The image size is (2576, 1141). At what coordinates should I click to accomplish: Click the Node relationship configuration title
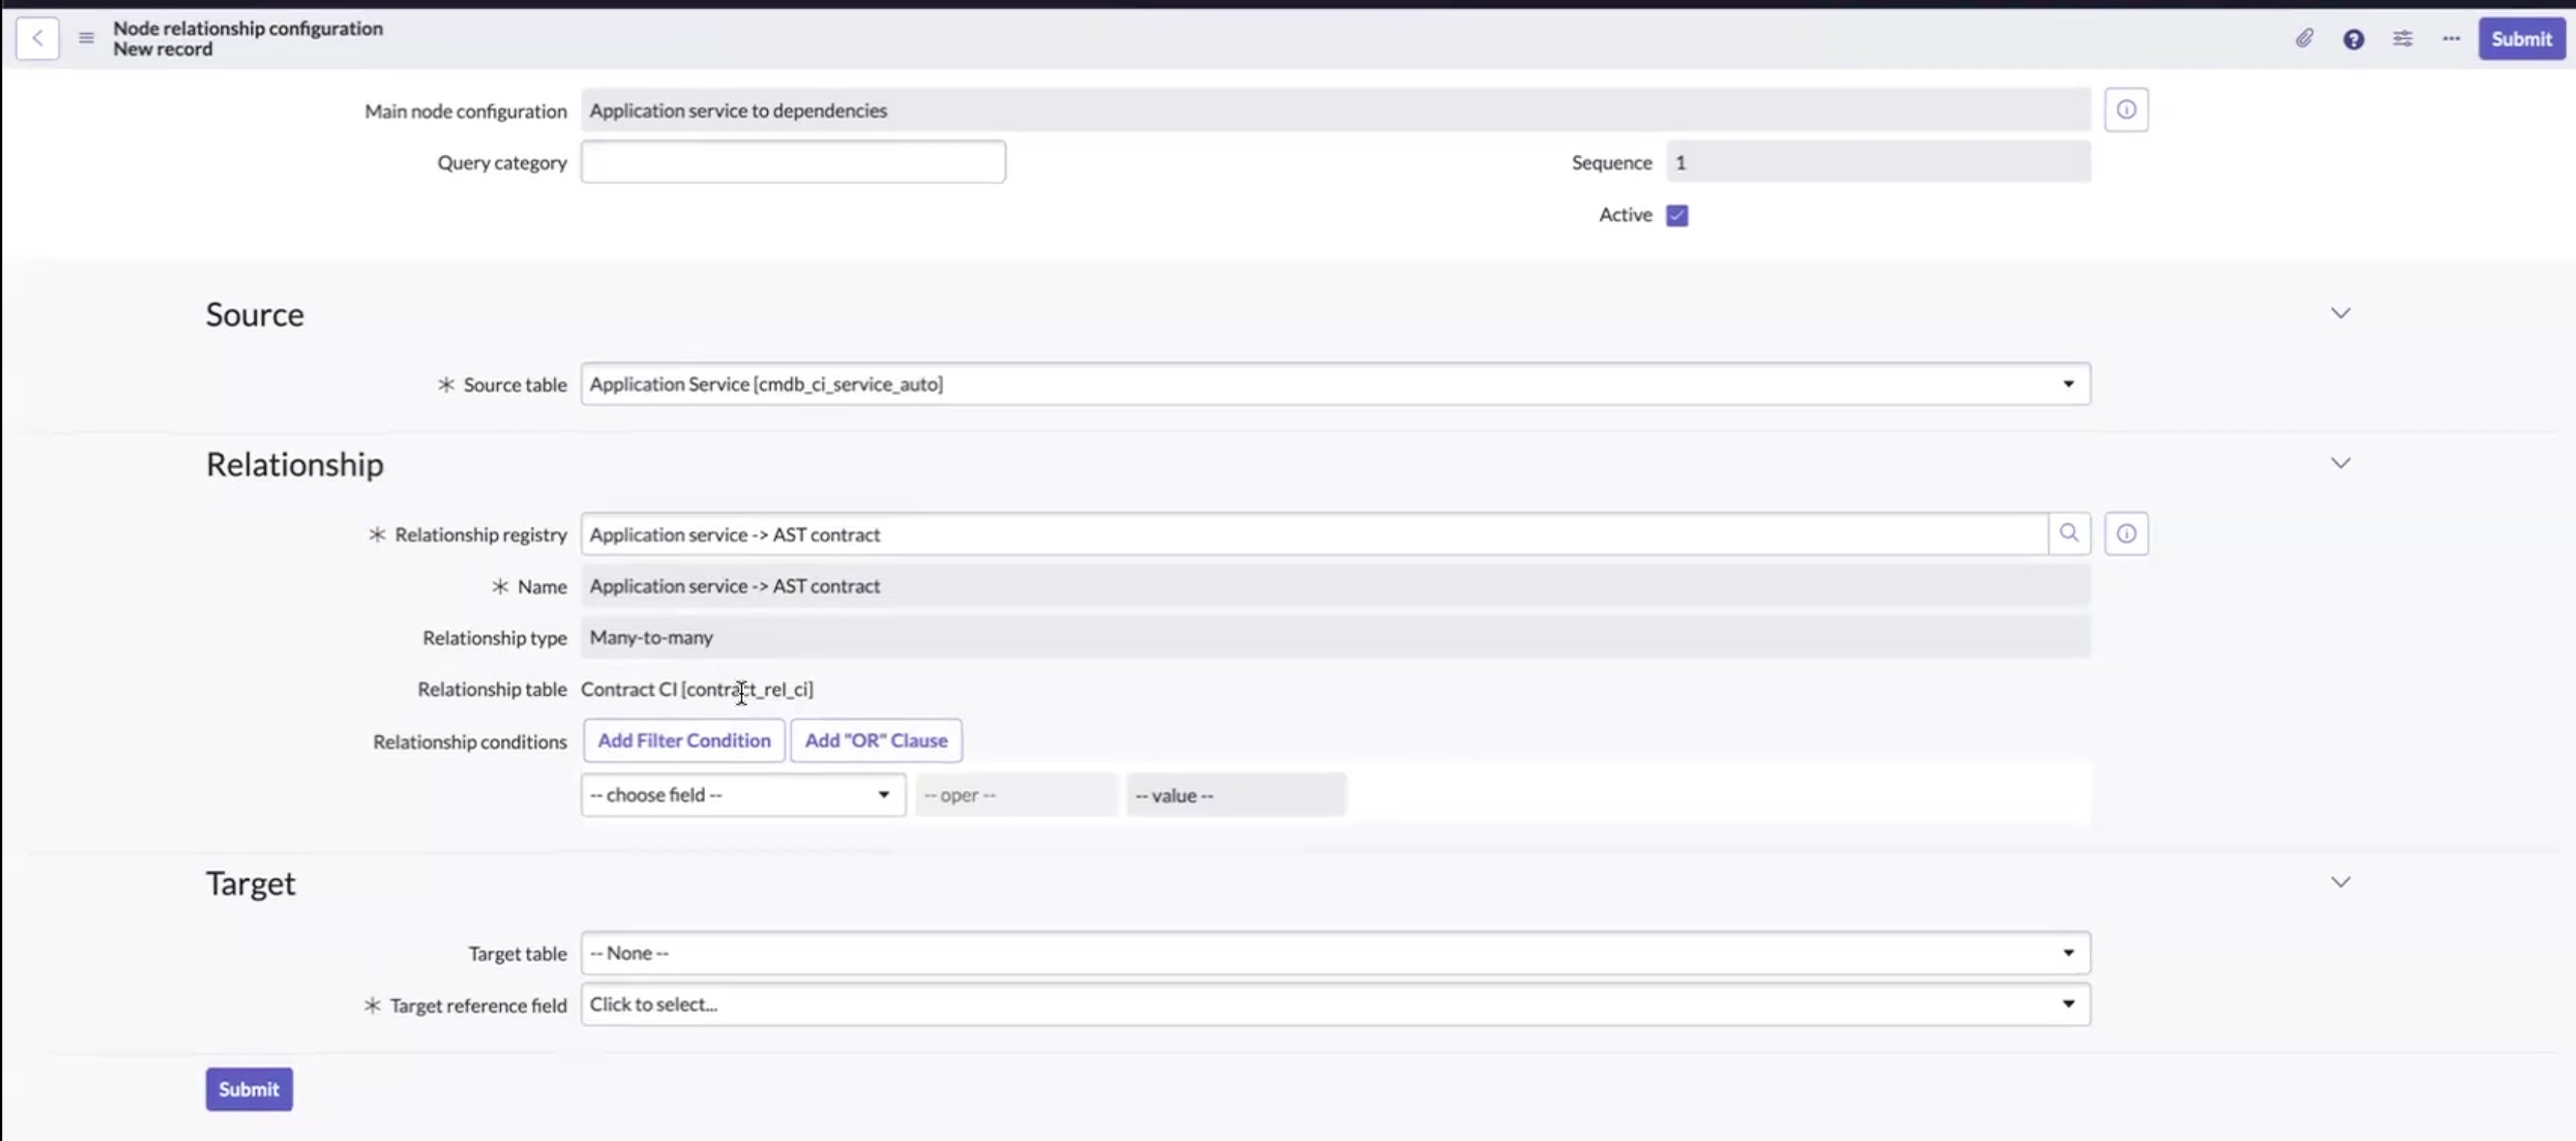(x=248, y=28)
